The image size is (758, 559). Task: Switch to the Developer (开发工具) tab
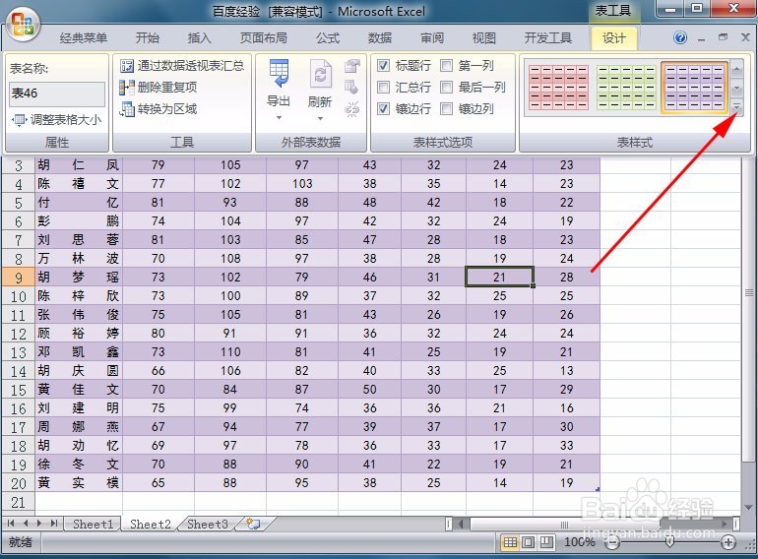[x=547, y=38]
